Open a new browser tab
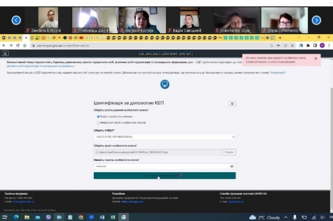Image resolution: width=333 pixels, height=221 pixels. click(x=280, y=38)
